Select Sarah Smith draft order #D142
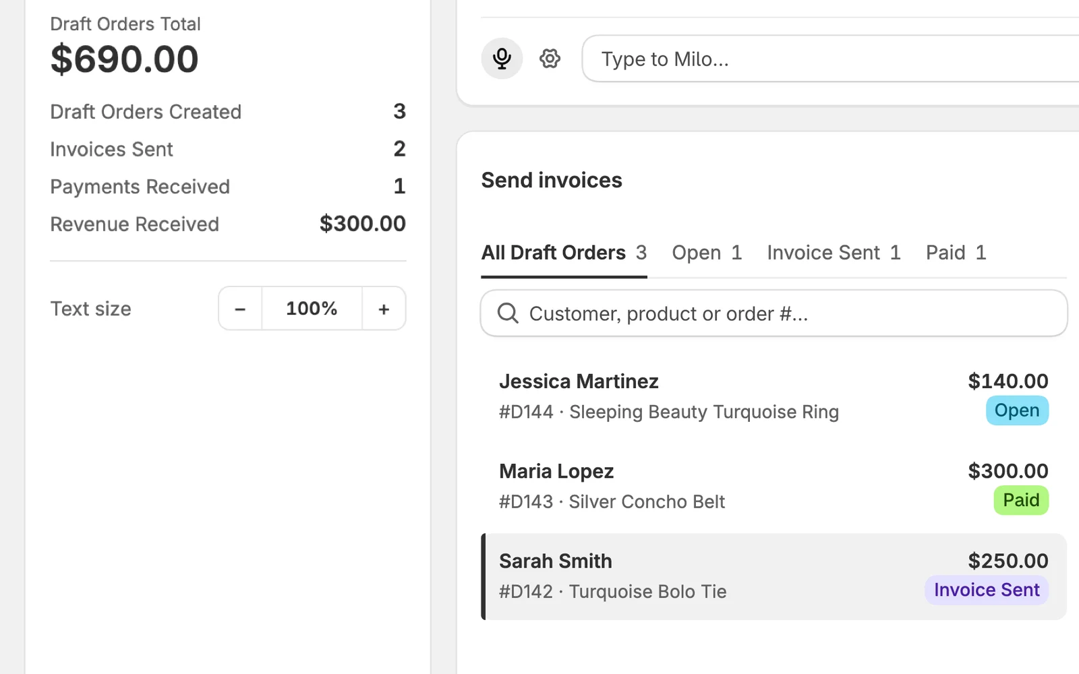1079x674 pixels. (774, 576)
